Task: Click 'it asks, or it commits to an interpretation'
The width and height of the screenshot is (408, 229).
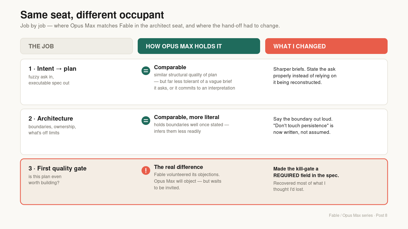Action: coord(195,88)
